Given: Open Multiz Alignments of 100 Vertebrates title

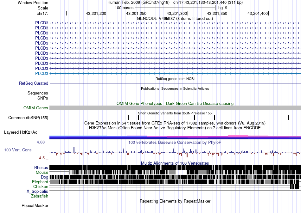Looking at the screenshot, I should pos(175,163).
